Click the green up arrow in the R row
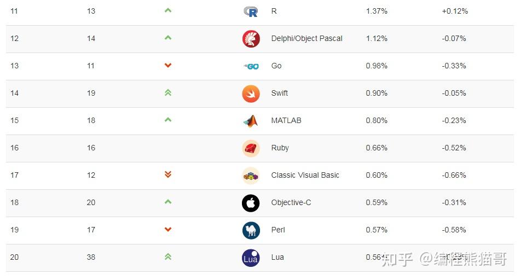The height and width of the screenshot is (280, 520). pos(168,10)
